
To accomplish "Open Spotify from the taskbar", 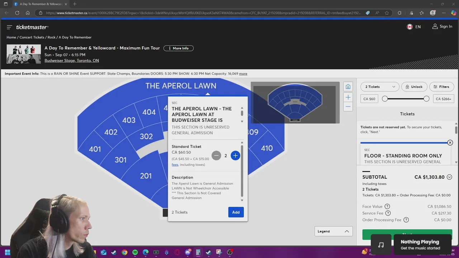I will (135, 252).
